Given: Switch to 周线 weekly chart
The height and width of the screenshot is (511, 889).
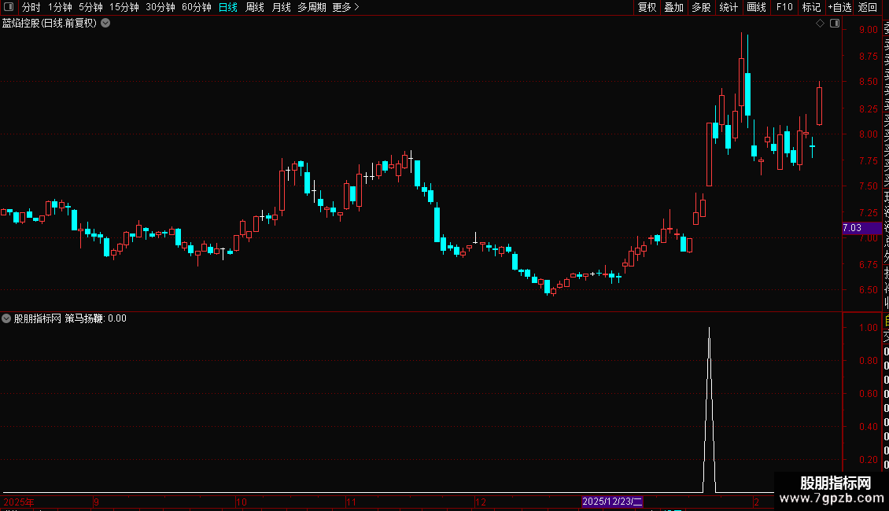Looking at the screenshot, I should [x=255, y=7].
